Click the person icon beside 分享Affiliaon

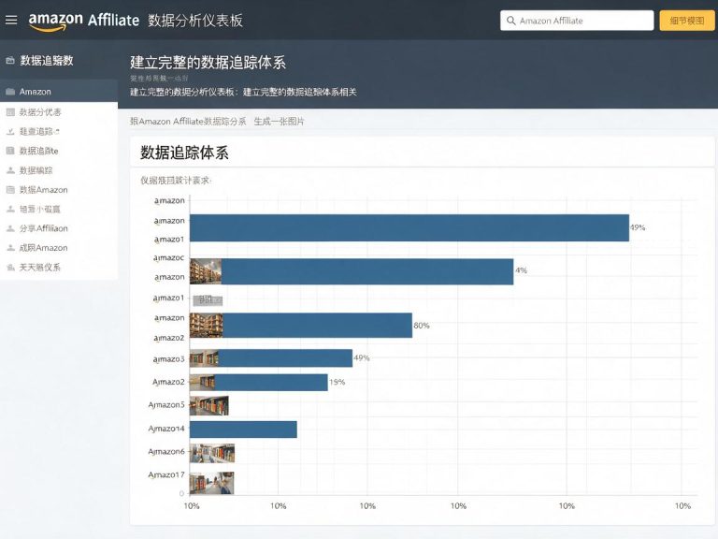click(x=10, y=228)
